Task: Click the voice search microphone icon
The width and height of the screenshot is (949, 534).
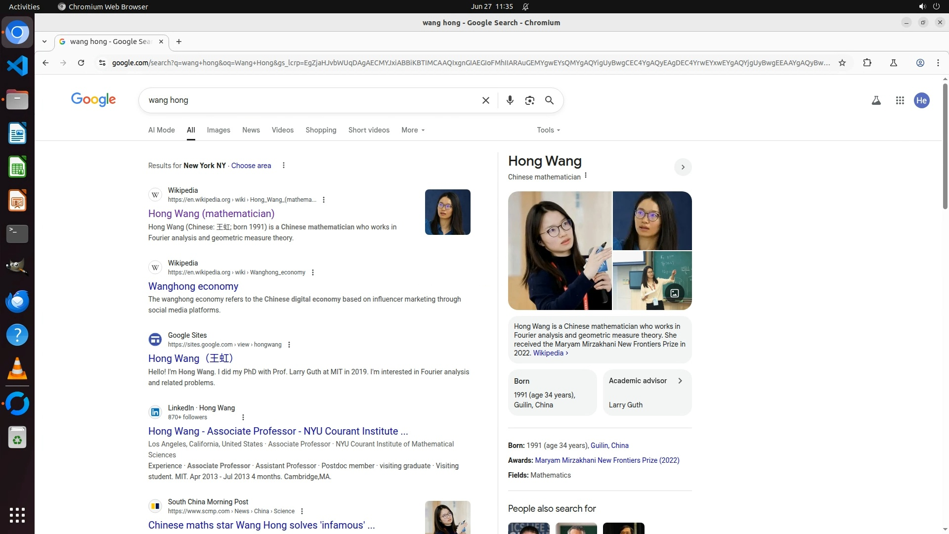Action: (510, 100)
